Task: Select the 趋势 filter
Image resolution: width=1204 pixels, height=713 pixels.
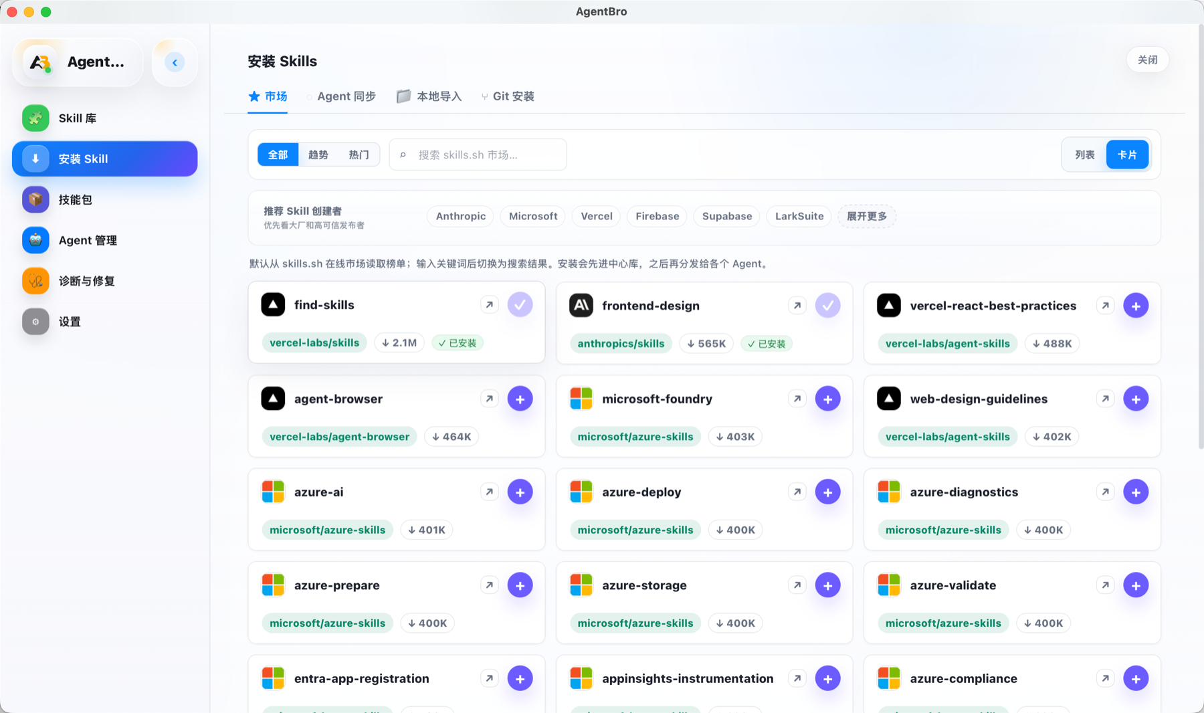Action: [318, 155]
